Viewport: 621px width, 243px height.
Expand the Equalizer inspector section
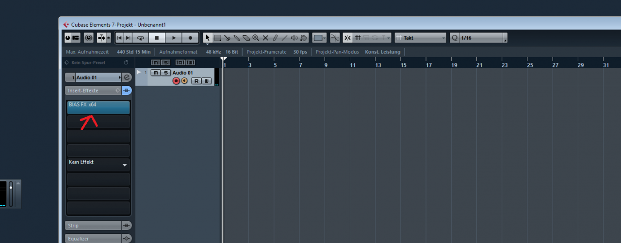[x=93, y=239]
